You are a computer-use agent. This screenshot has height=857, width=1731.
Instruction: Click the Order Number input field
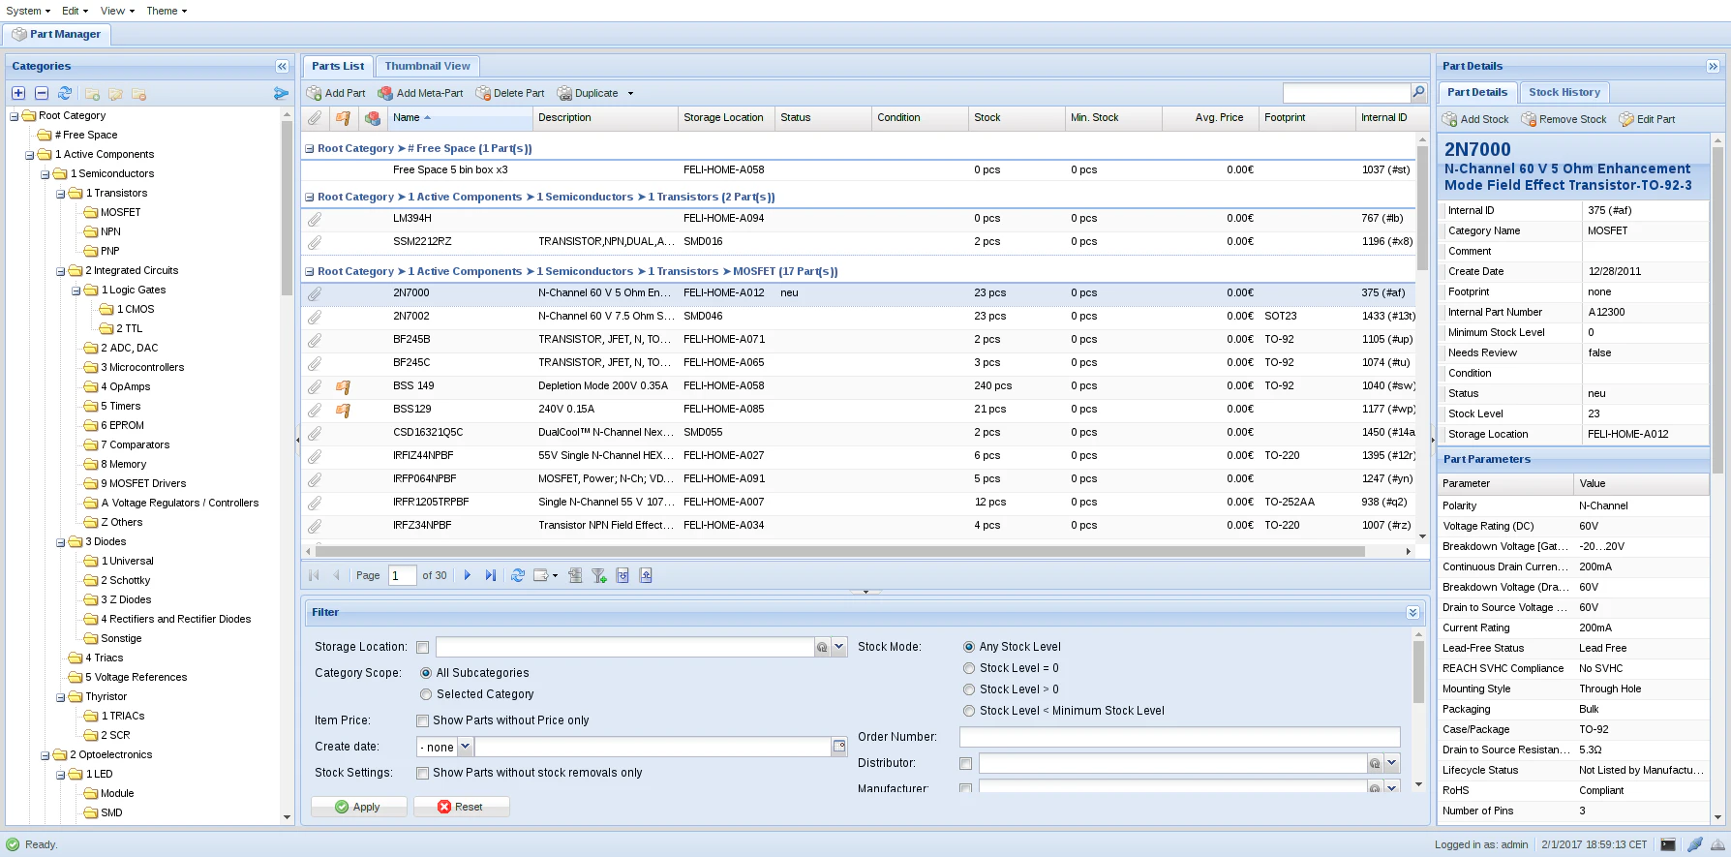pyautogui.click(x=1179, y=737)
